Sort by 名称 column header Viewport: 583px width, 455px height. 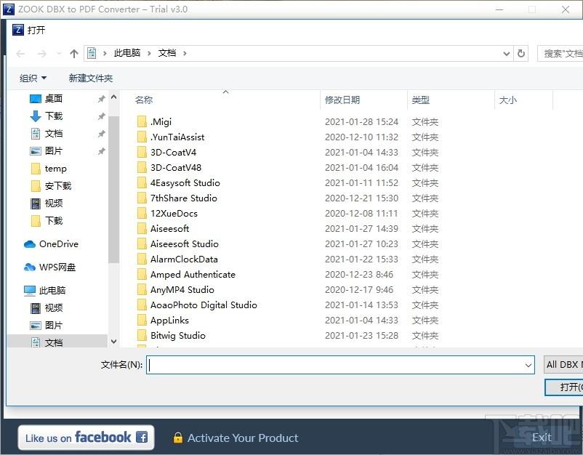point(144,100)
